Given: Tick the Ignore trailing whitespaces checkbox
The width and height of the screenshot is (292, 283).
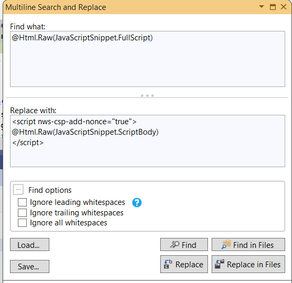Looking at the screenshot, I should click(x=22, y=213).
